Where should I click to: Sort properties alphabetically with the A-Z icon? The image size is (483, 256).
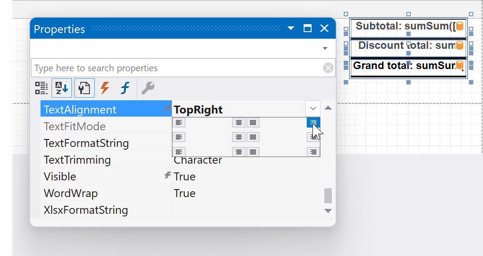[x=61, y=88]
